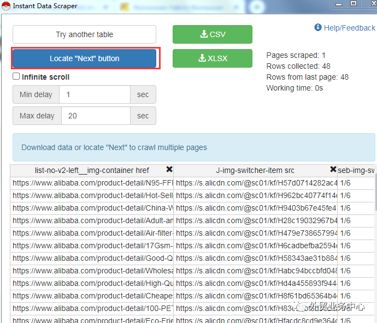Image resolution: width=377 pixels, height=323 pixels.
Task: Enable the Infinite scroll checkbox
Action: 16,76
